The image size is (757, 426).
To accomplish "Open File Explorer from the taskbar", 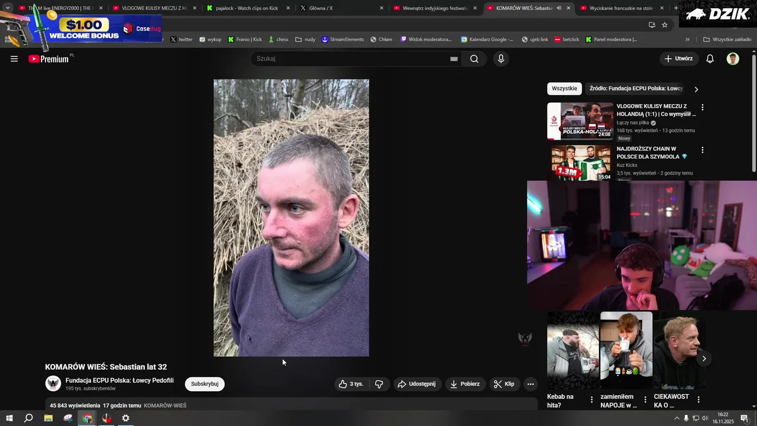I will 48,418.
